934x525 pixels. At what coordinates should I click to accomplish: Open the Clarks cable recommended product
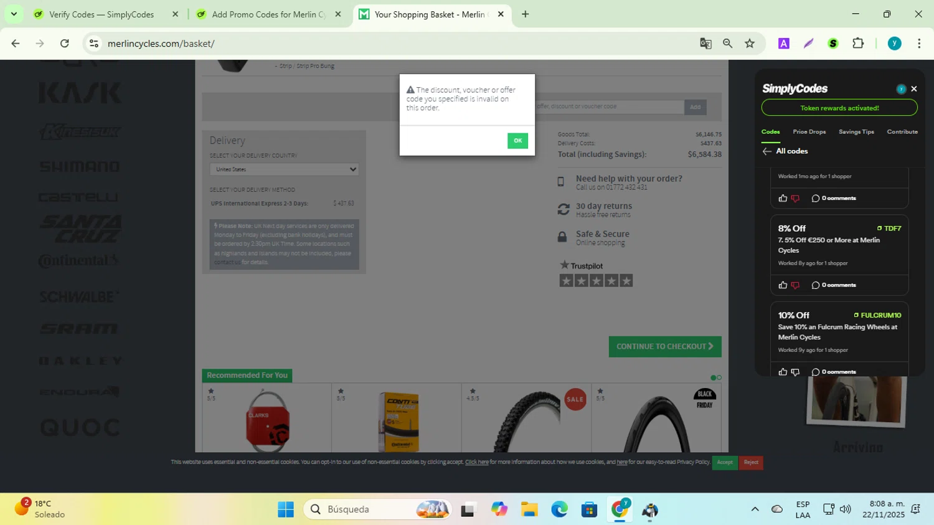coord(267,419)
